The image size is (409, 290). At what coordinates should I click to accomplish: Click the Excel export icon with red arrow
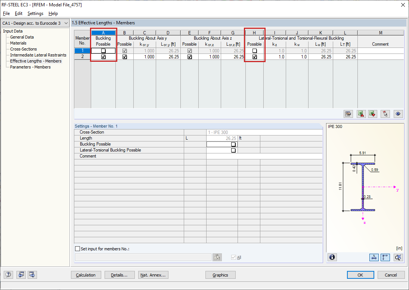click(x=372, y=114)
